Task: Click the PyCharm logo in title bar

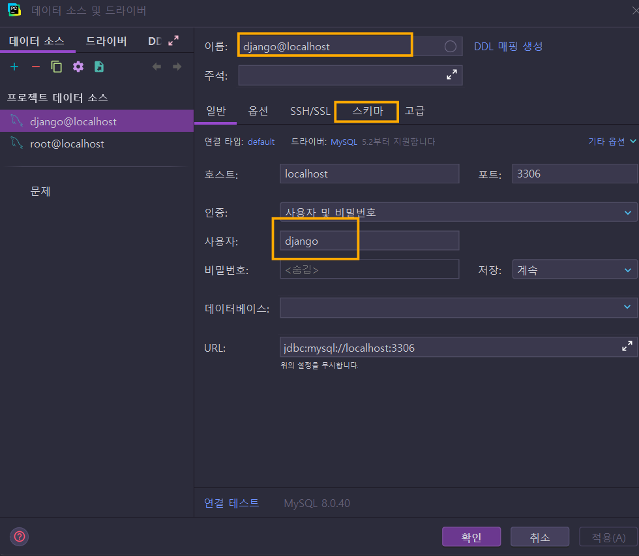Action: [x=14, y=10]
